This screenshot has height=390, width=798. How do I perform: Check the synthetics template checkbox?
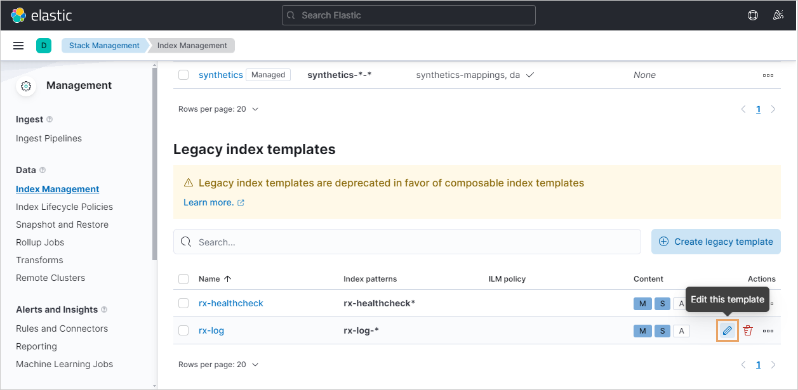(183, 75)
